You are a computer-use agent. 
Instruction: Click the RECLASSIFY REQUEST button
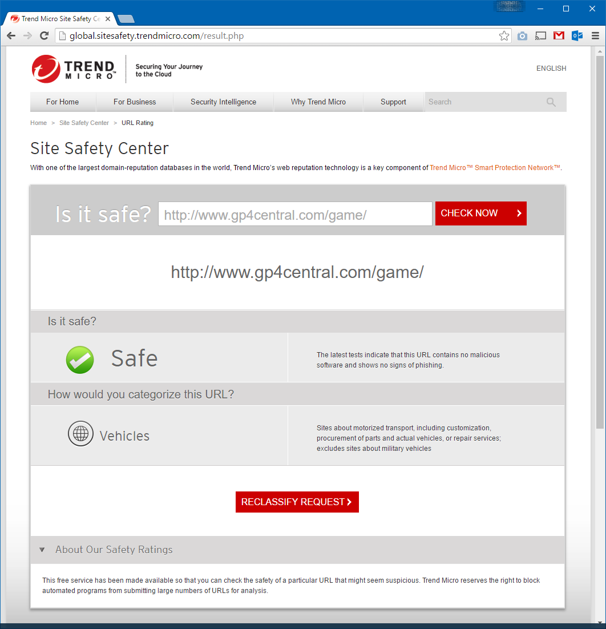[x=297, y=502]
